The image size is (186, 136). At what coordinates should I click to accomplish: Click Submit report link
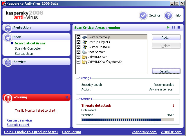(18, 125)
